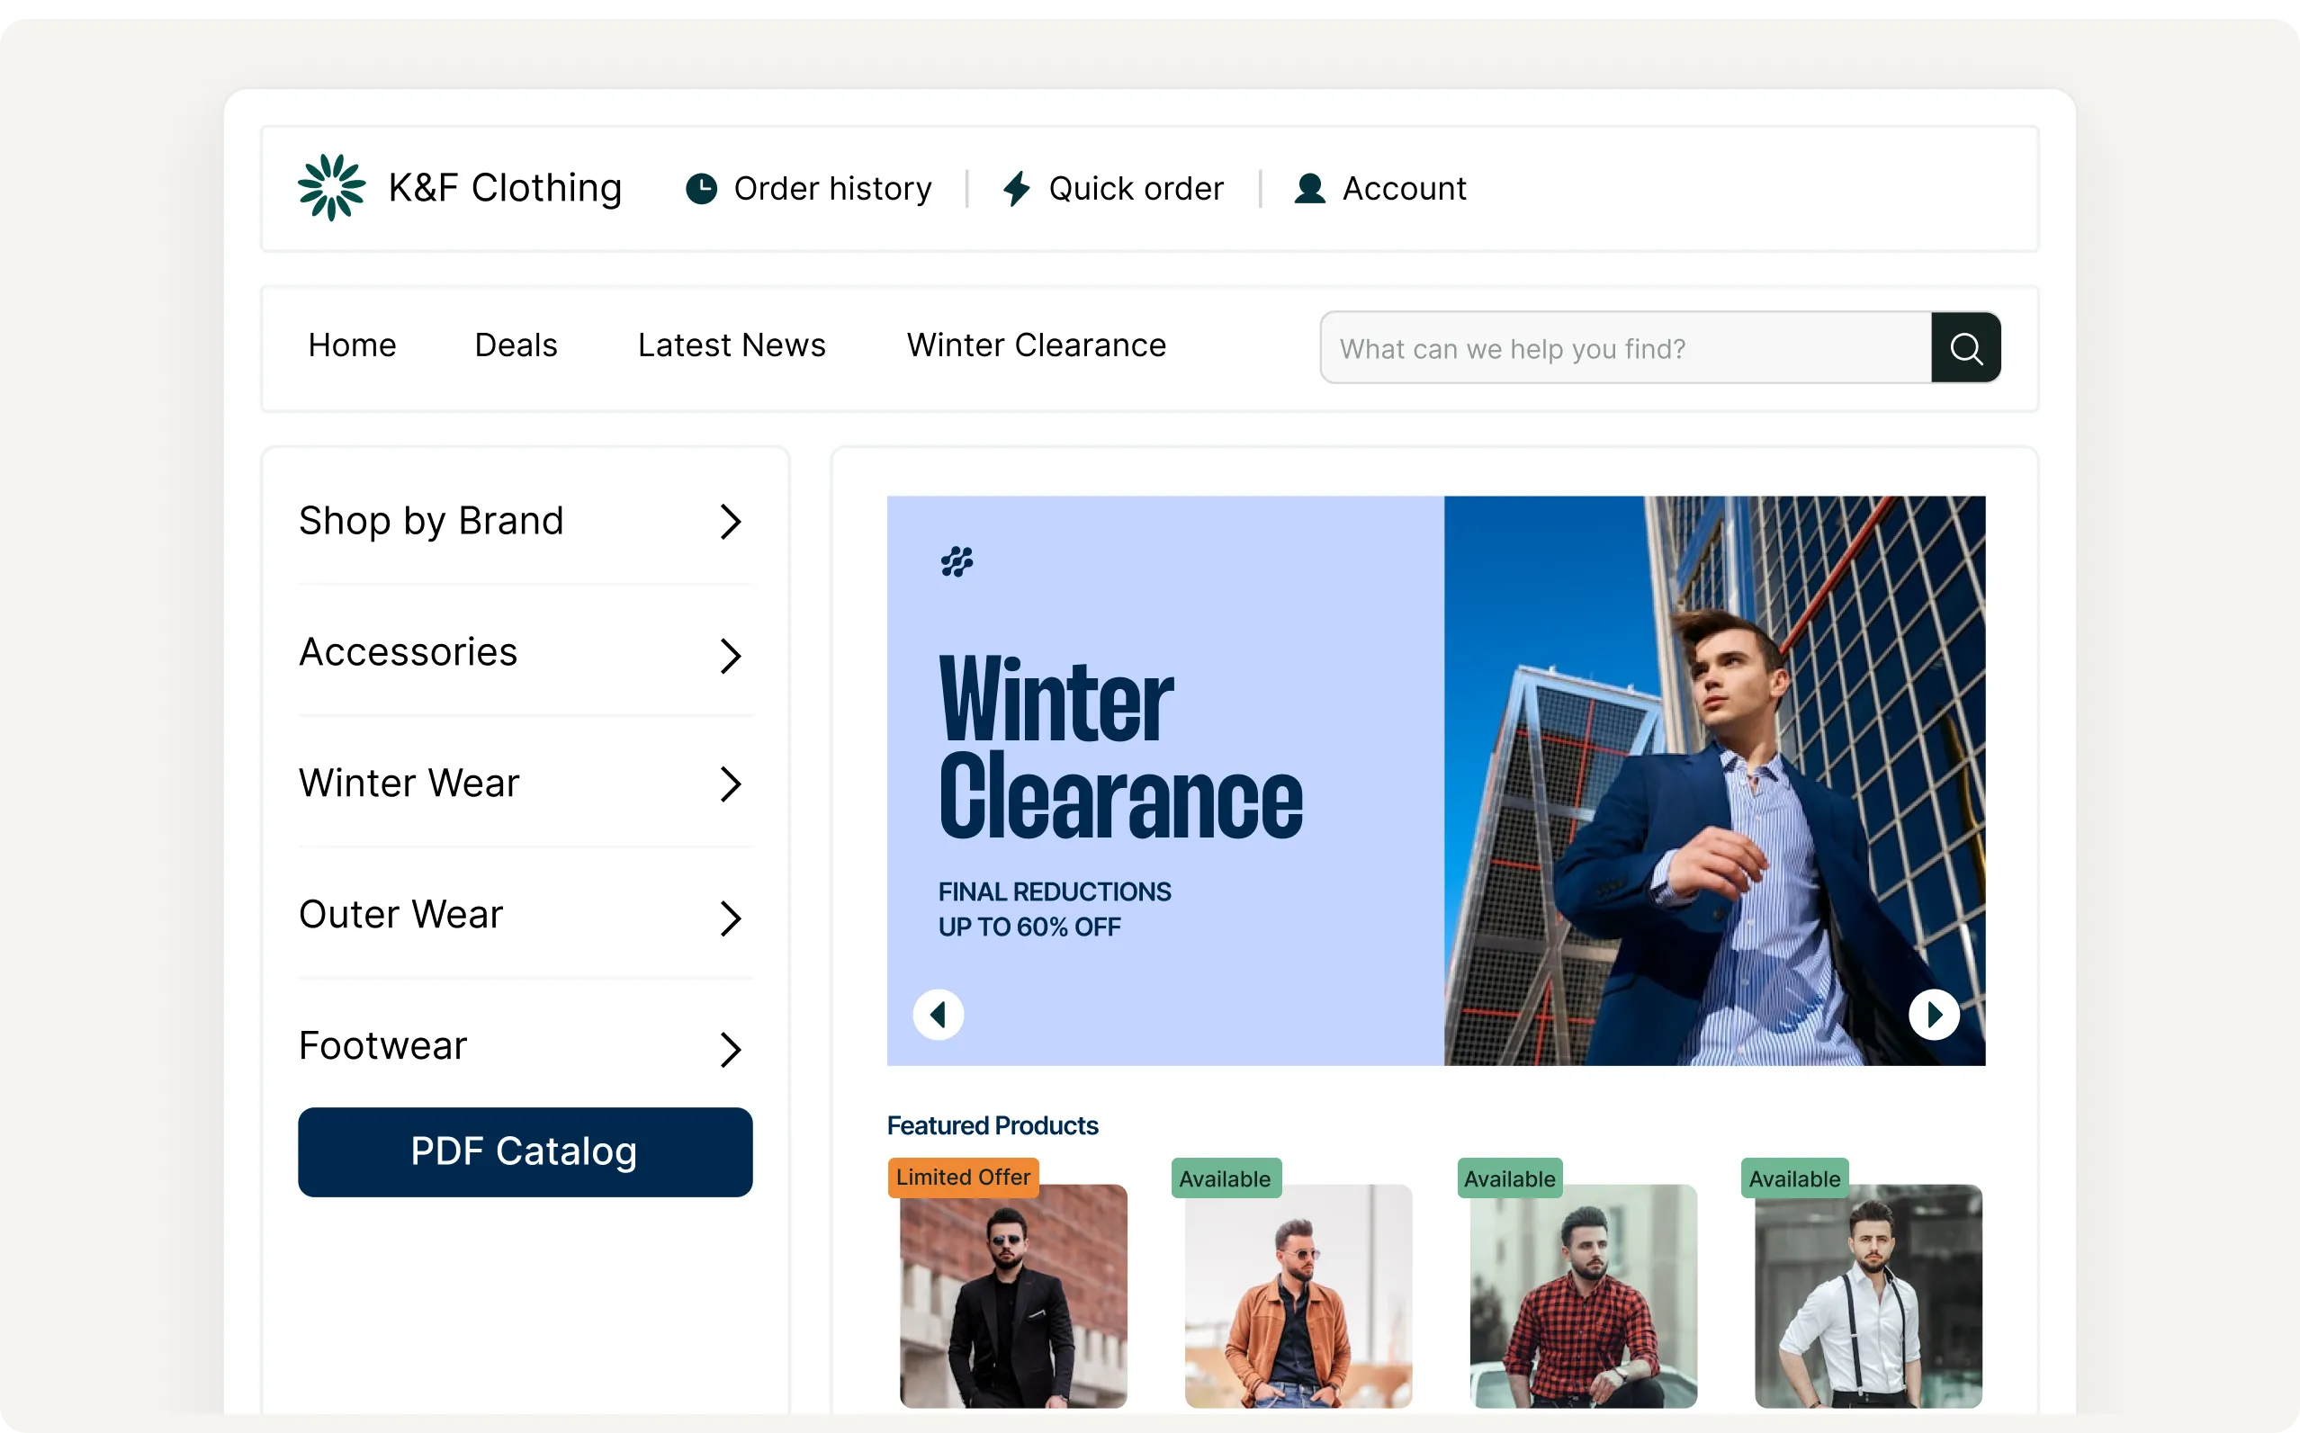
Task: Open the Deals menu item
Action: pyautogui.click(x=516, y=345)
